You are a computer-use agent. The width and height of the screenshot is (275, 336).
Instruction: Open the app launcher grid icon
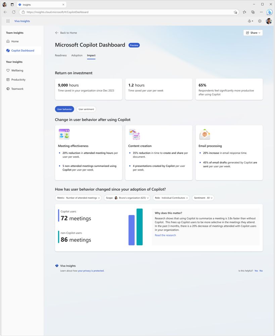point(8,21)
